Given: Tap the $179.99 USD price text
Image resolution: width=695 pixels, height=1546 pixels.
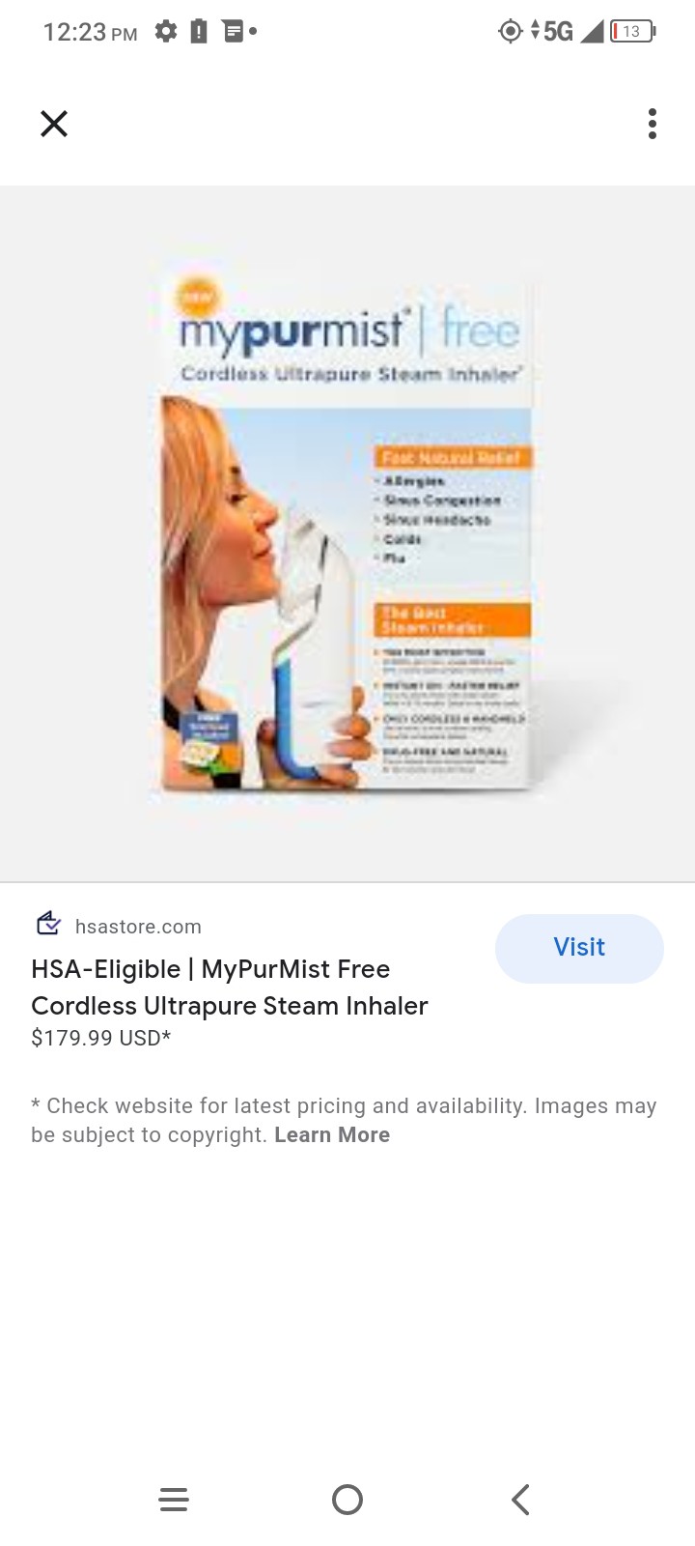Looking at the screenshot, I should coord(101,1038).
